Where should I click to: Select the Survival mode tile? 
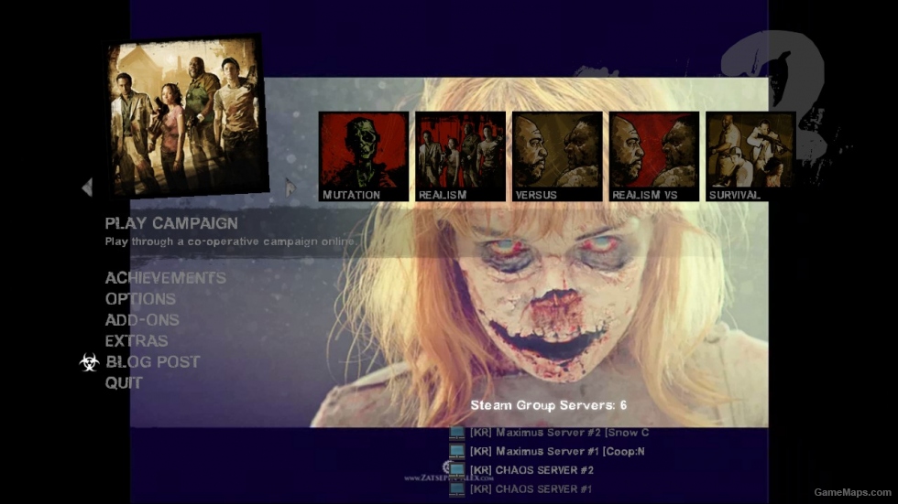click(750, 156)
